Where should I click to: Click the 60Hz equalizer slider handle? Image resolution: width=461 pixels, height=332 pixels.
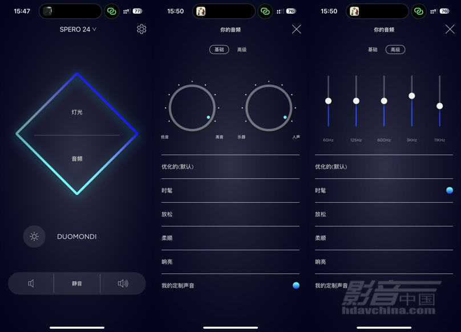pos(328,101)
